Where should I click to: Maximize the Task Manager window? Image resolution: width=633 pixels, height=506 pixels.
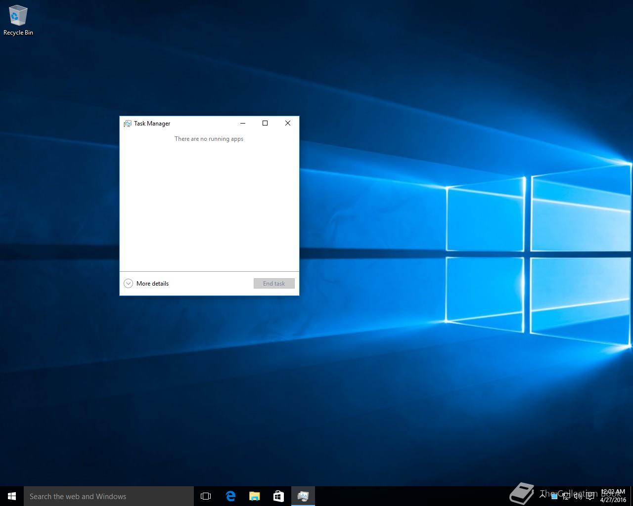265,124
